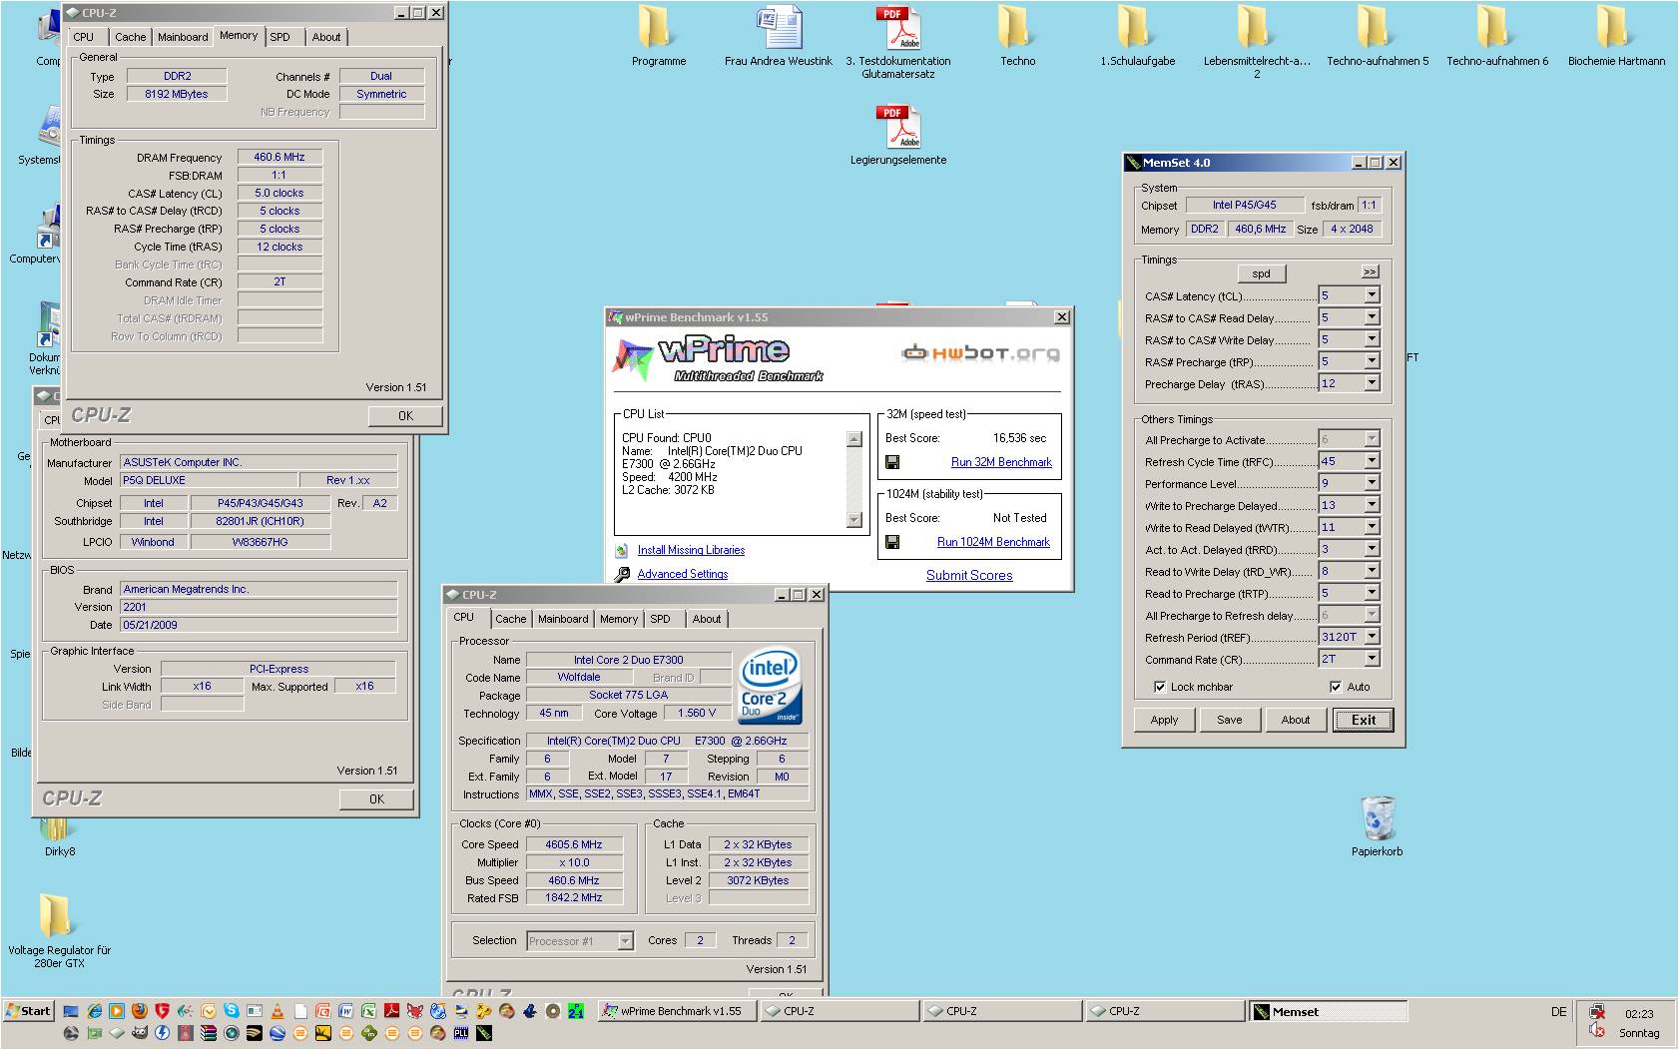The height and width of the screenshot is (1050, 1679).
Task: Click Run 32M Benchmark link in wPrime
Action: click(x=1001, y=462)
